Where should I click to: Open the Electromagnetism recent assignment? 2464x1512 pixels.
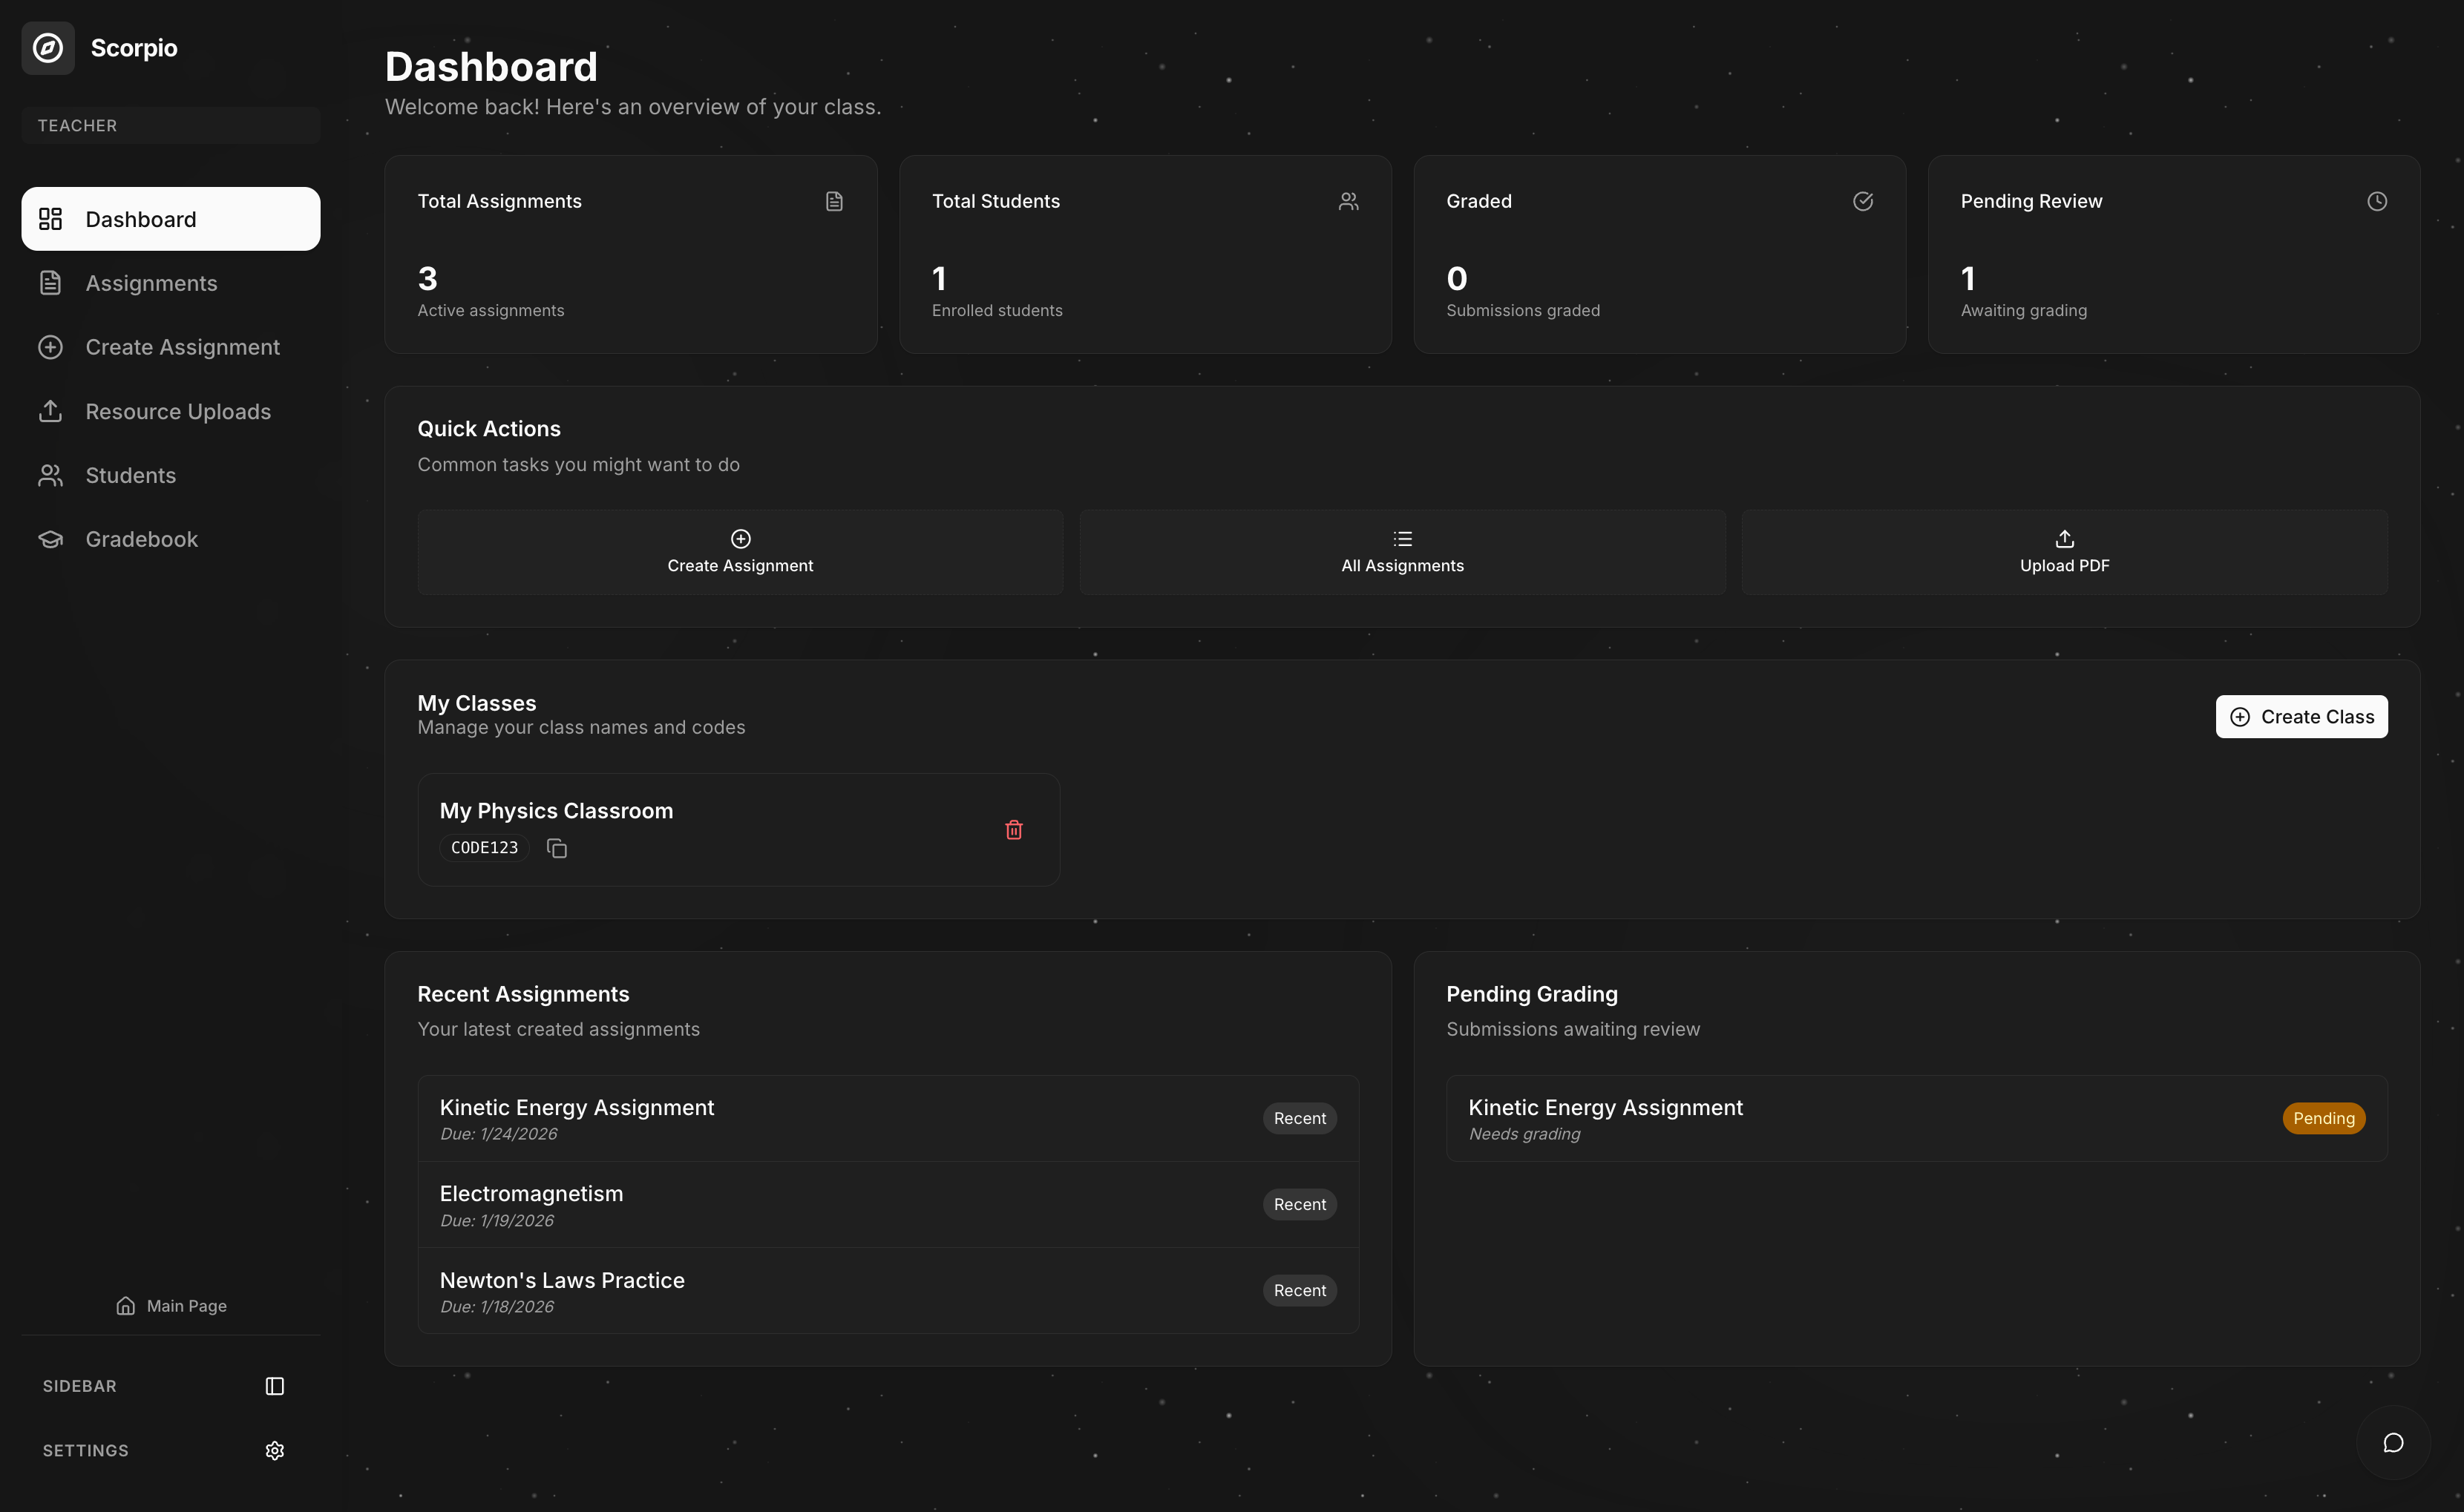click(x=531, y=1203)
